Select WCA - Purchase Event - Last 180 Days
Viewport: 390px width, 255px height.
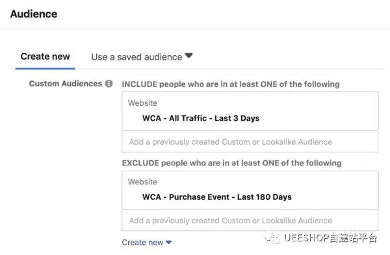(217, 197)
